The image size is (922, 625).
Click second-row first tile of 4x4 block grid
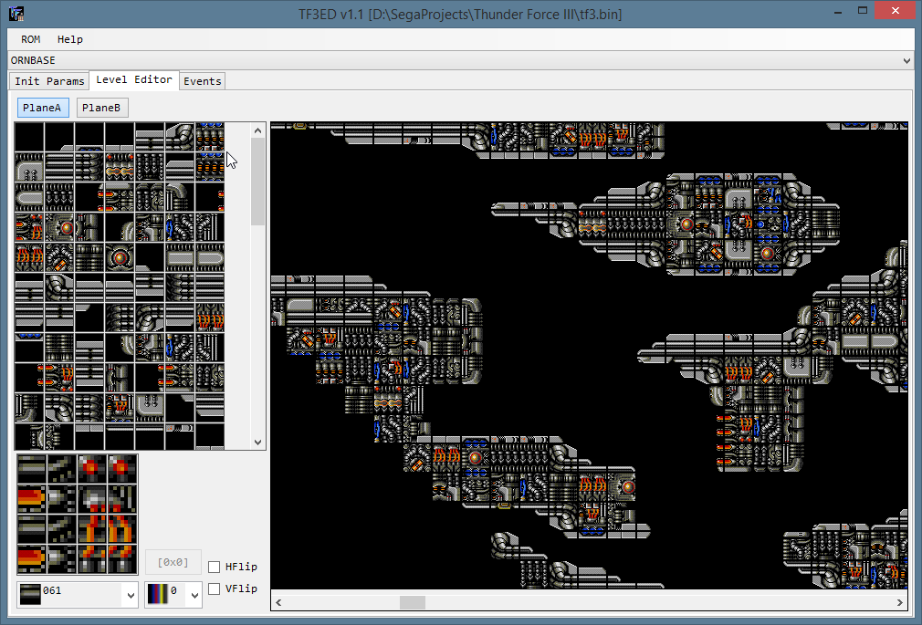[x=32, y=499]
